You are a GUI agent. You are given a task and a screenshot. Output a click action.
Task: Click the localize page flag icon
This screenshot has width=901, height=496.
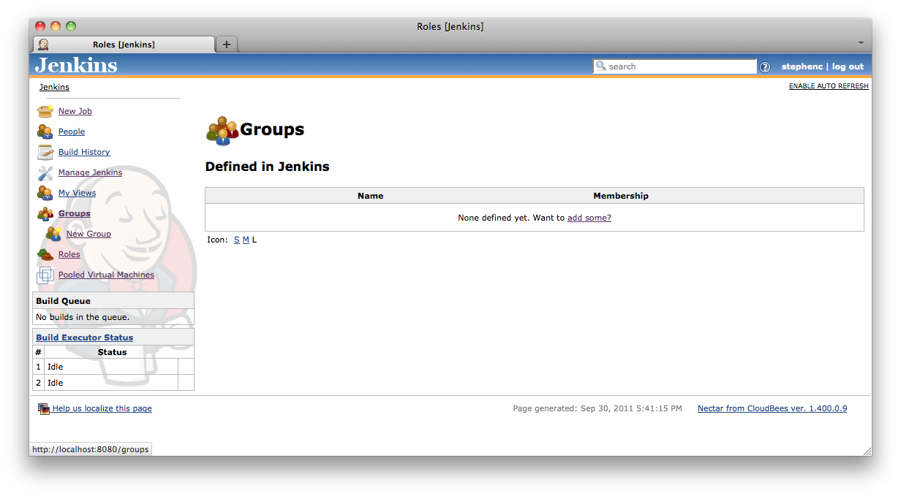click(44, 409)
